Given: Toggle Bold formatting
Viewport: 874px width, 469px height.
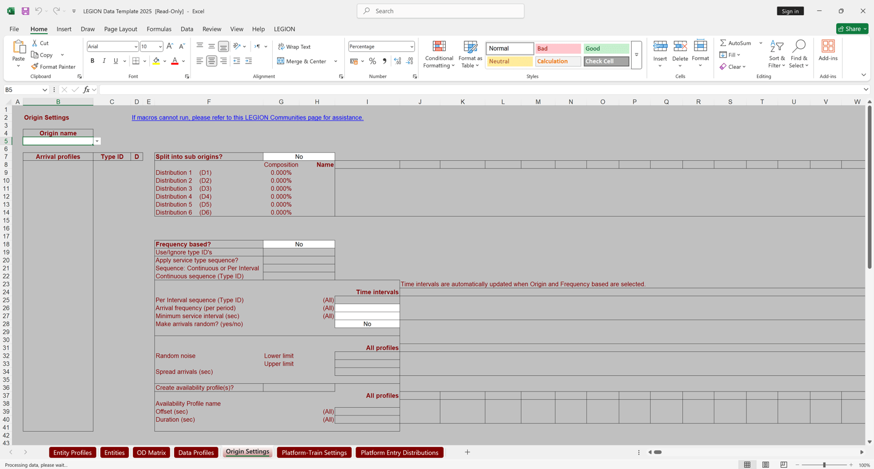Looking at the screenshot, I should click(92, 61).
